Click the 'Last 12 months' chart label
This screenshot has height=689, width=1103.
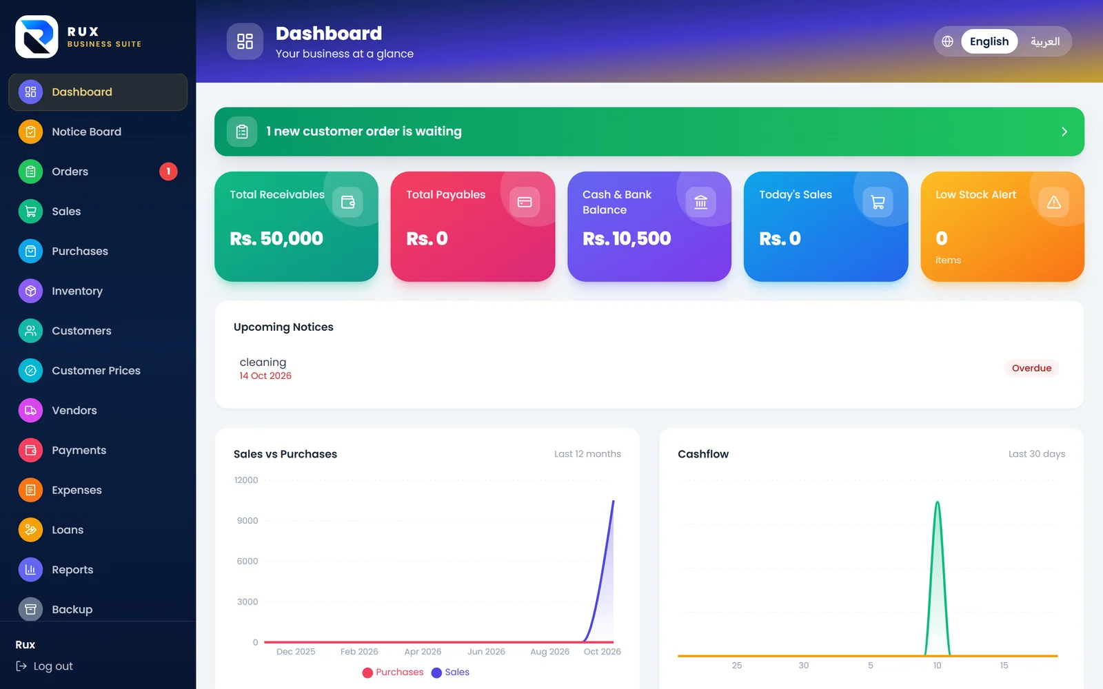tap(587, 454)
